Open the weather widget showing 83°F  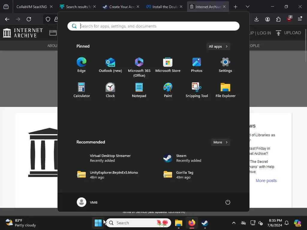21,223
